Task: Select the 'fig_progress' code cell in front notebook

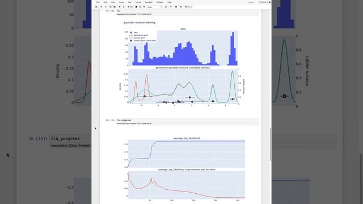Action: pos(187,120)
